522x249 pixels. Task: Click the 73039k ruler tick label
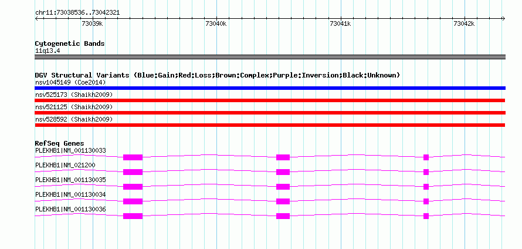(92, 23)
